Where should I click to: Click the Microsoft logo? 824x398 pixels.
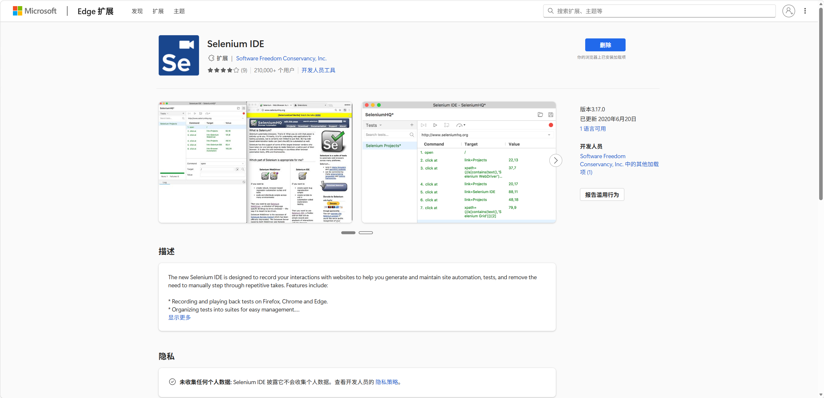coord(35,11)
